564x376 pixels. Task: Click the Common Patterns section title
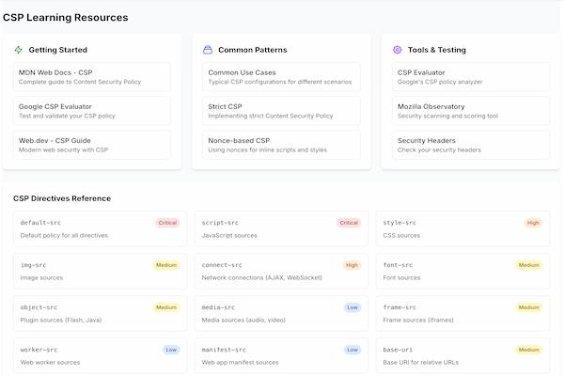[x=253, y=50]
